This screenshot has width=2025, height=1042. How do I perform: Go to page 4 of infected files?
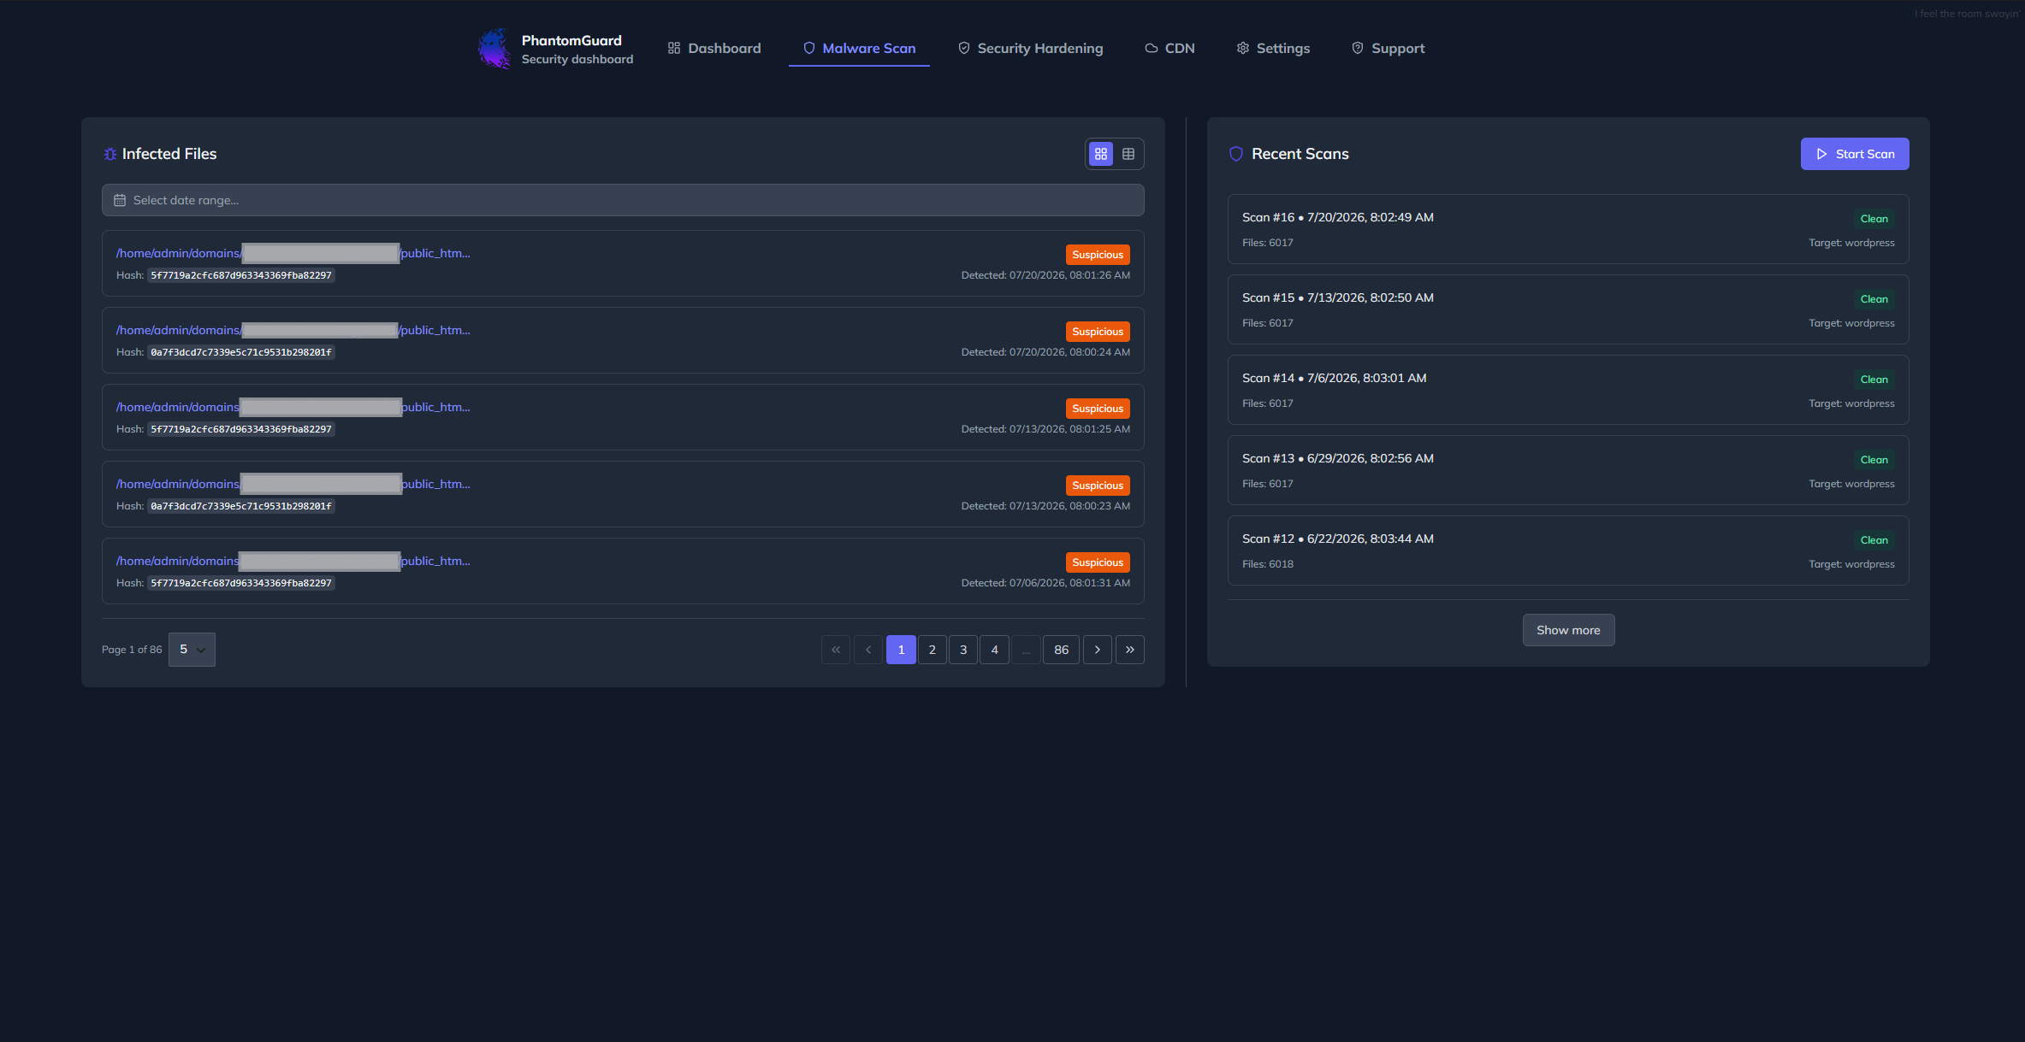tap(994, 650)
